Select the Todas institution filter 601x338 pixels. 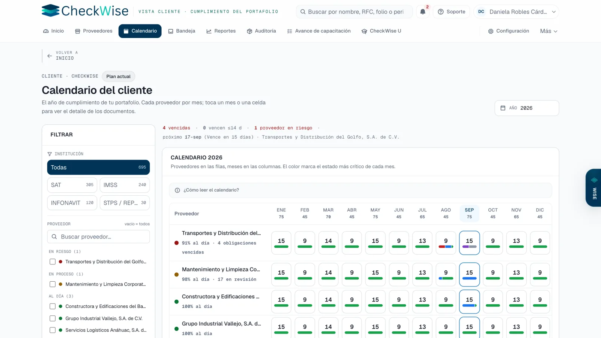[98, 167]
